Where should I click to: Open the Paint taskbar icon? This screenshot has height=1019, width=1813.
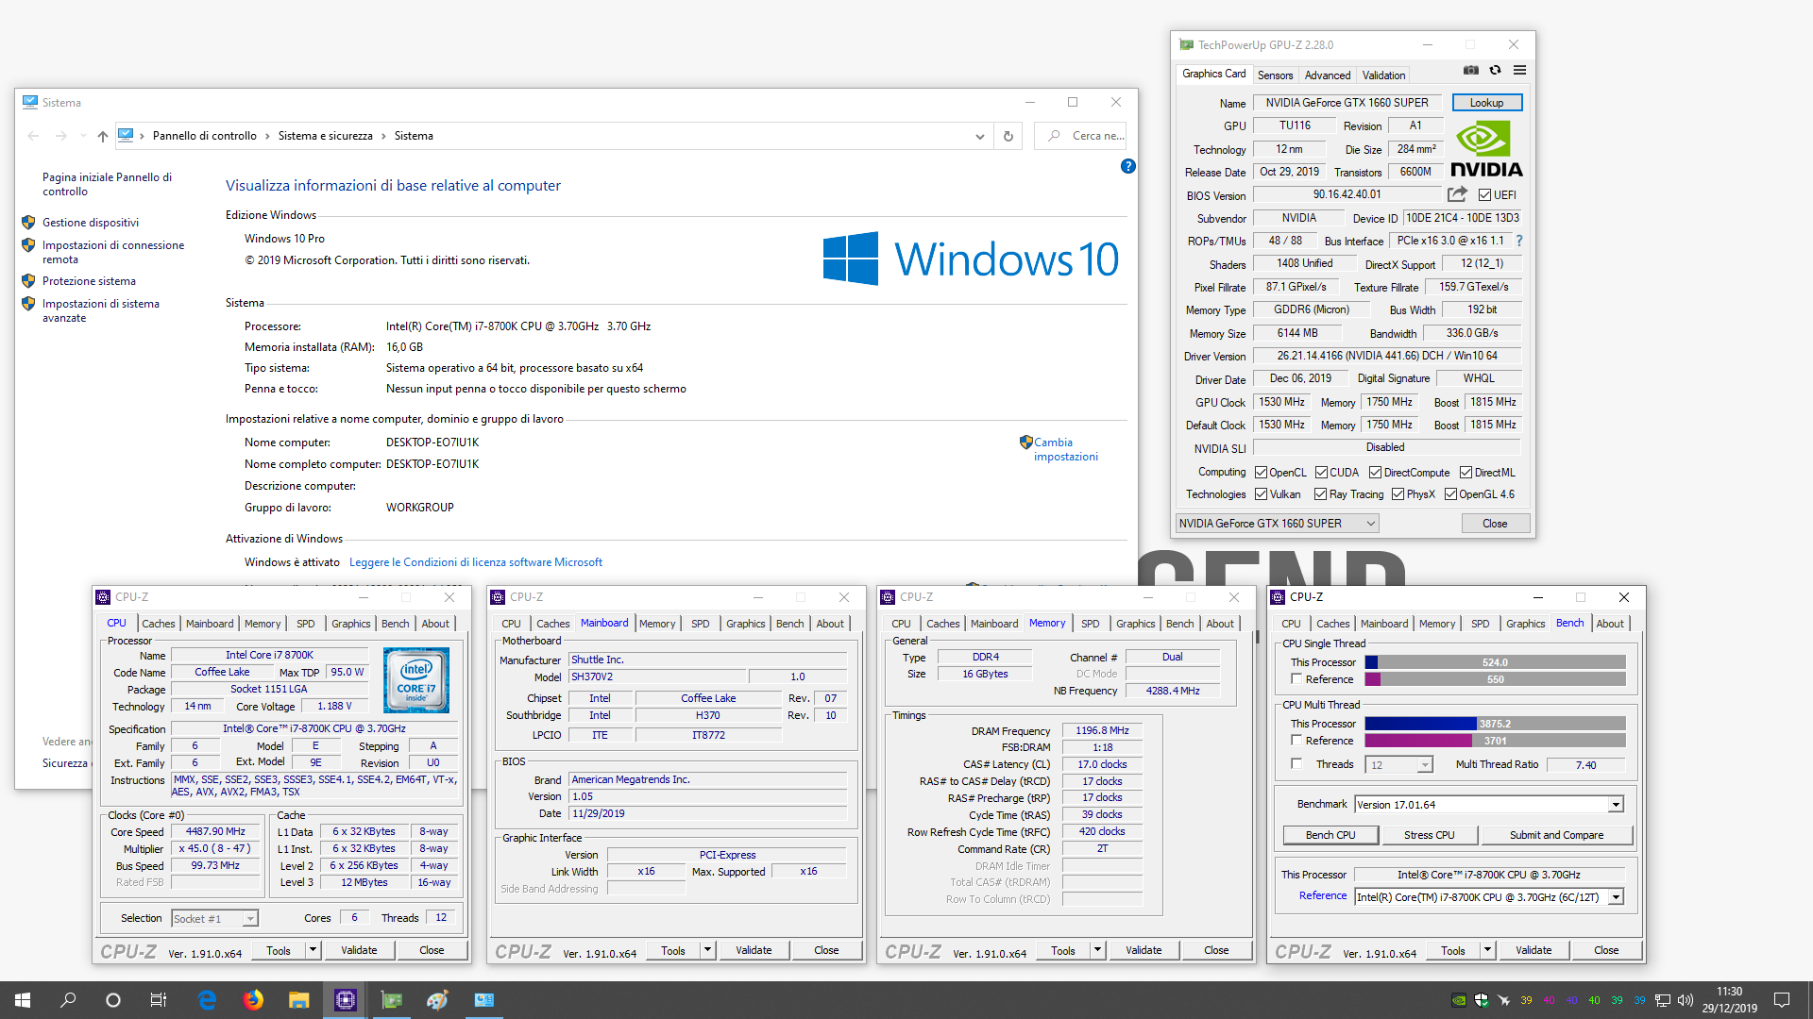click(x=437, y=1000)
